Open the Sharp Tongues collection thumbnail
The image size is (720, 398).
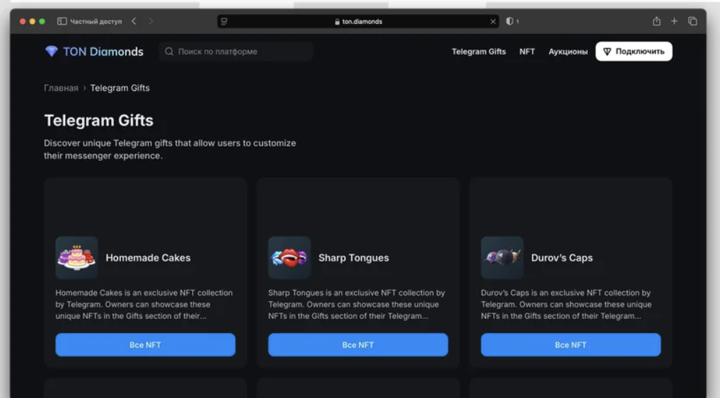click(289, 258)
